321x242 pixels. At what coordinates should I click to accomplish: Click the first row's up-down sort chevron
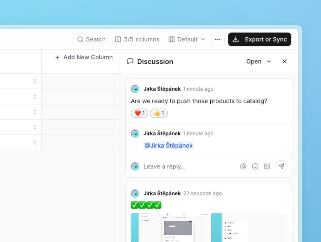34,81
